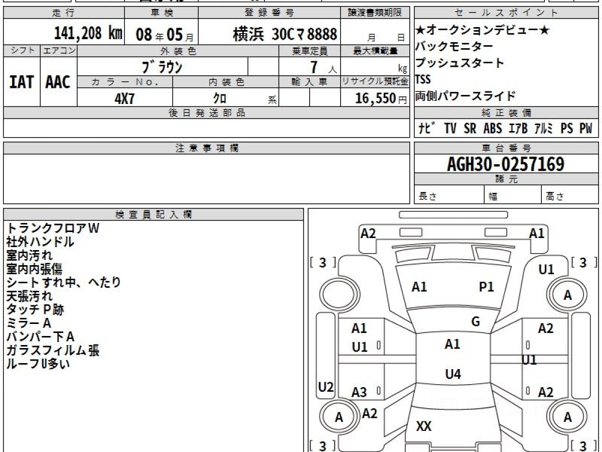Screen dimensions: 602x452
Task: Click the PS equipment code
Action: click(x=567, y=129)
